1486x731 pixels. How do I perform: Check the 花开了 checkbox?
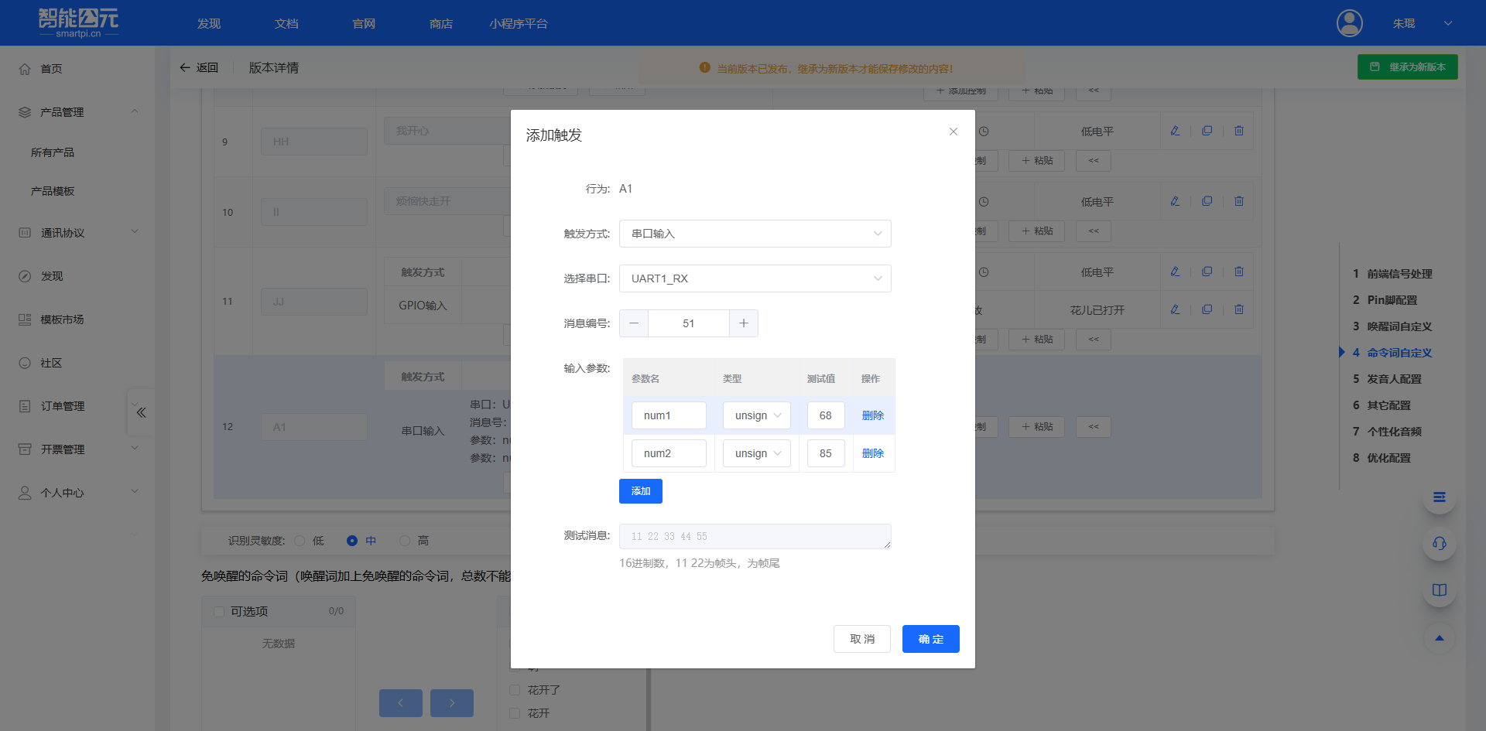click(515, 690)
